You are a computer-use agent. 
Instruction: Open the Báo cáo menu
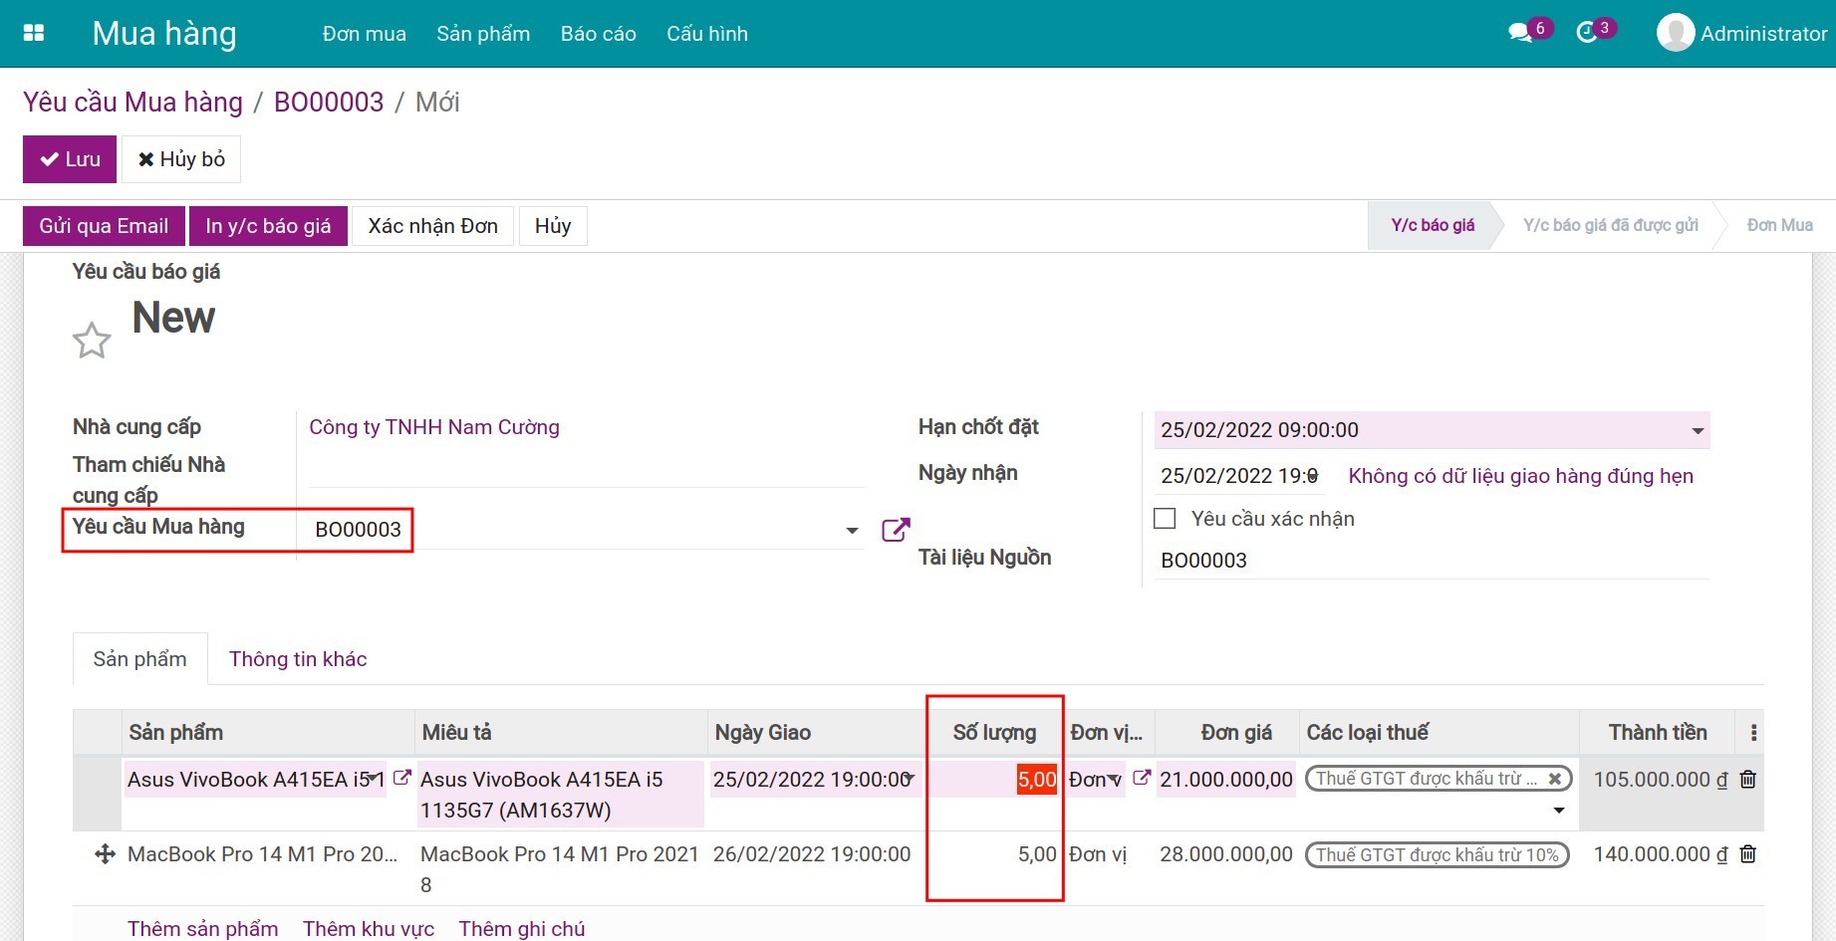598,34
